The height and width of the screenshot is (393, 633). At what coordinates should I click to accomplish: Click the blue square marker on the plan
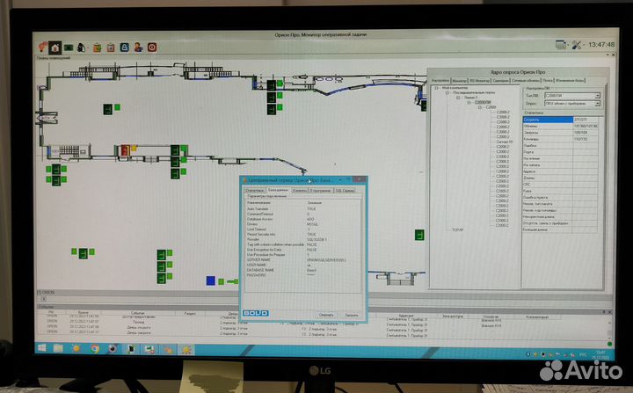click(x=211, y=280)
